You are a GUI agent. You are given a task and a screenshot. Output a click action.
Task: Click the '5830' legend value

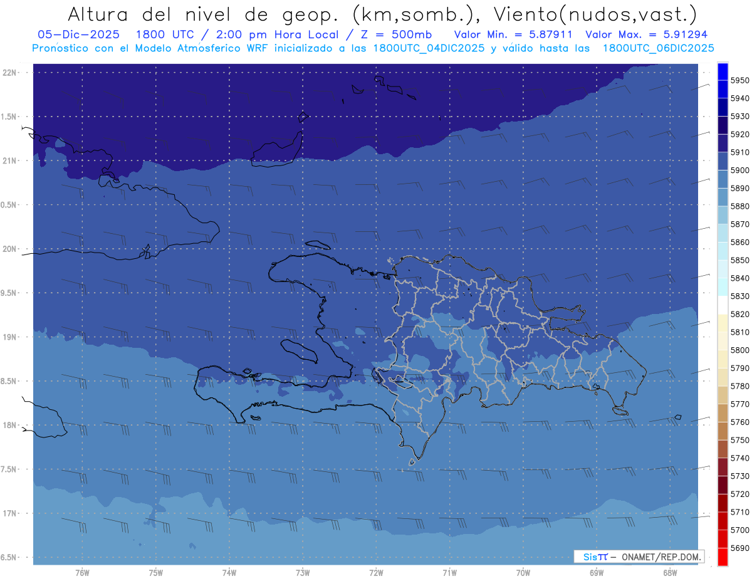coord(739,296)
